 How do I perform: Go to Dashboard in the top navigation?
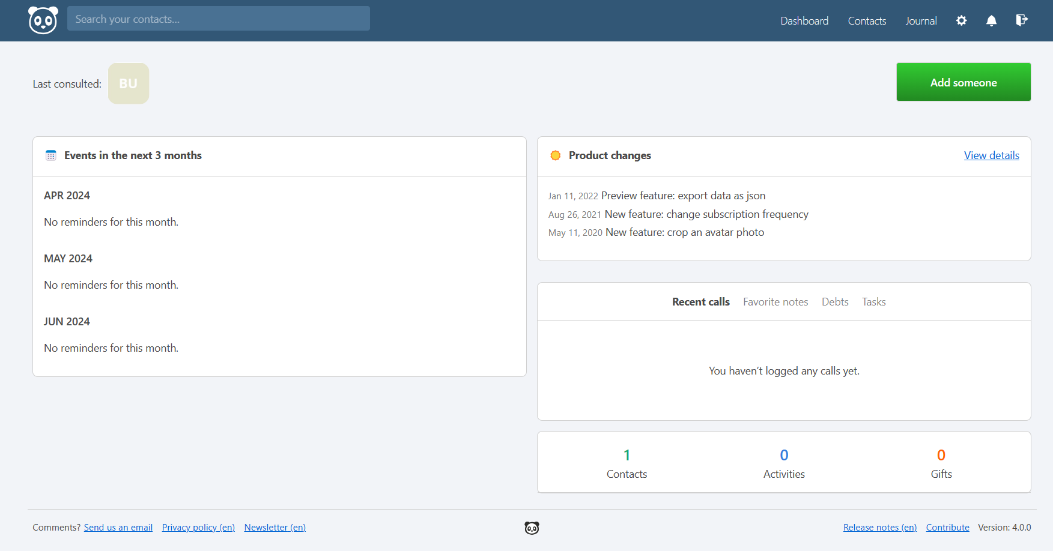[804, 21]
